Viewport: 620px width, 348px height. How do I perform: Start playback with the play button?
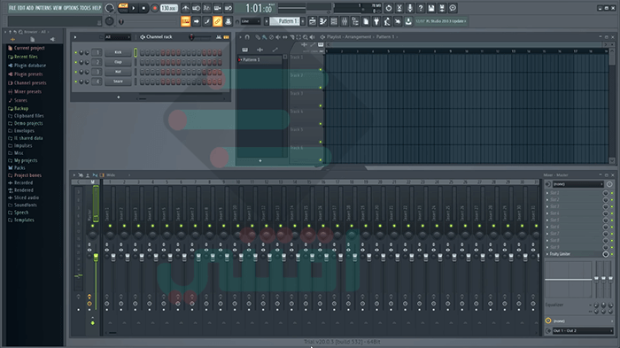(x=134, y=8)
